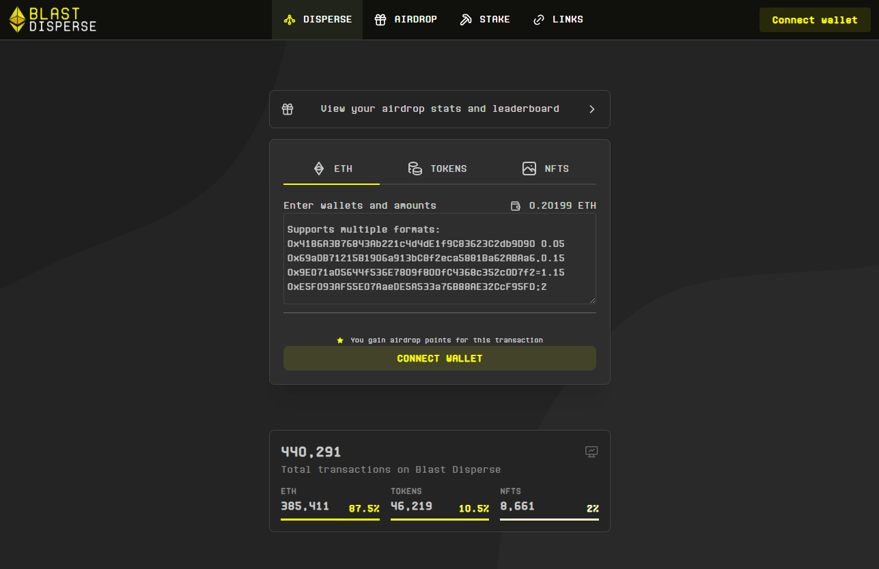Screen dimensions: 879x569
Task: Click the chart monitor icon in stats card
Action: tap(591, 452)
